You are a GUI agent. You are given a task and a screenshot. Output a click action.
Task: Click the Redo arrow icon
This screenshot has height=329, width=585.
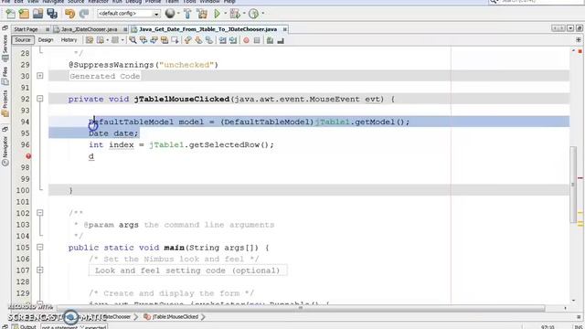click(84, 14)
